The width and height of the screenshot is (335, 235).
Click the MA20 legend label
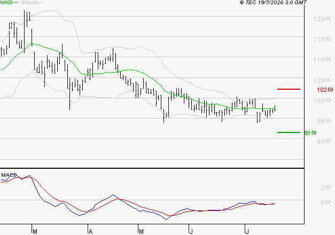6,3
